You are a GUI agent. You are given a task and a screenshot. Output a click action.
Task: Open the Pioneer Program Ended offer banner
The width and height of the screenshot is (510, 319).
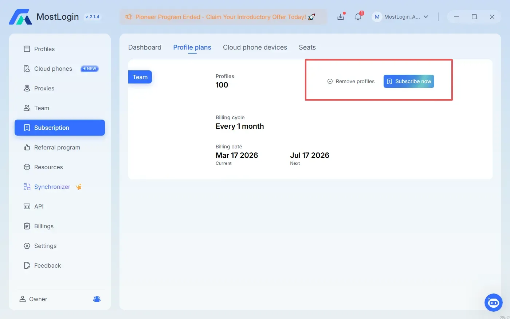click(x=223, y=17)
